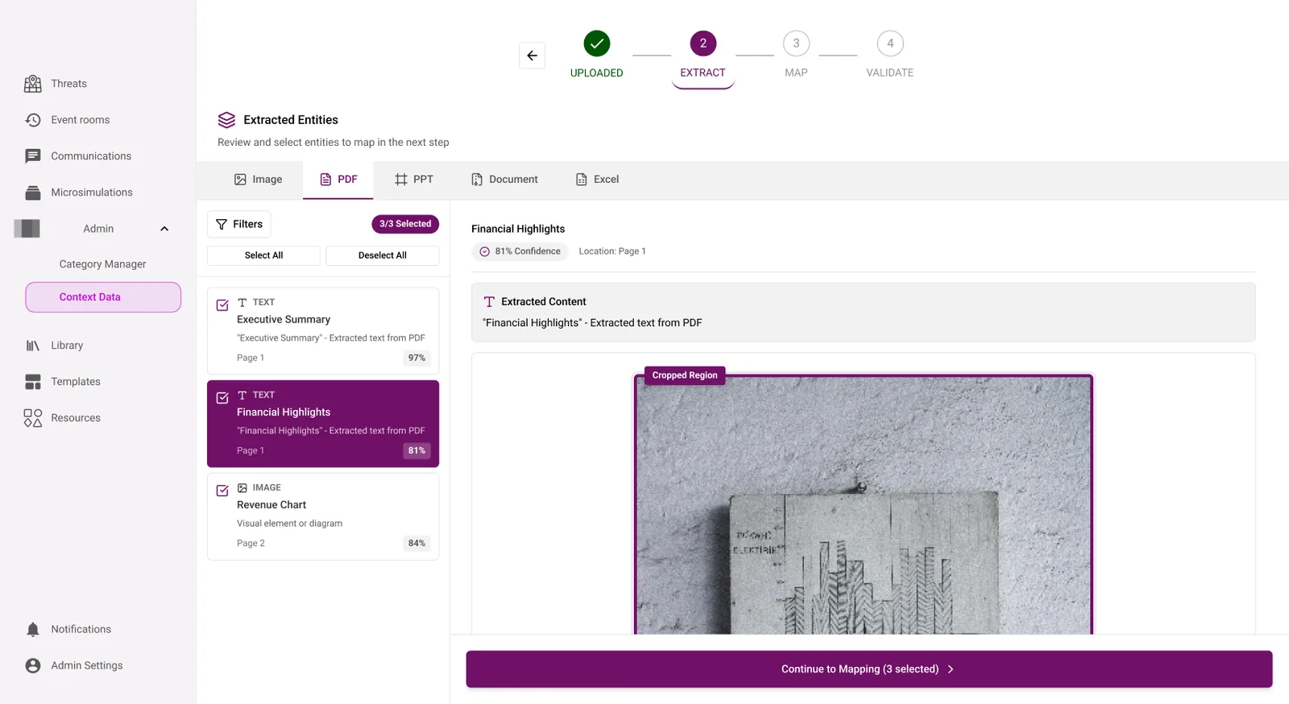The image size is (1289, 704).
Task: Open the Filters dropdown
Action: (x=239, y=224)
